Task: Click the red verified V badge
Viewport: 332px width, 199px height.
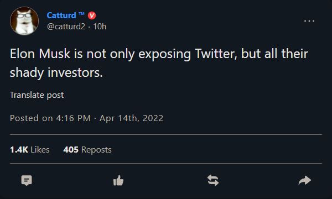Action: [92, 15]
